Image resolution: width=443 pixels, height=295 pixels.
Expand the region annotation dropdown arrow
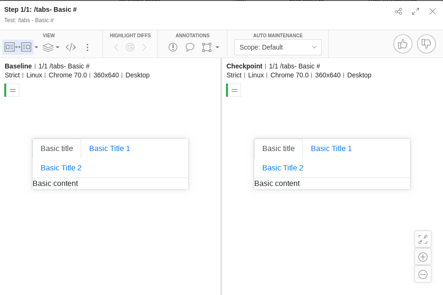click(217, 47)
